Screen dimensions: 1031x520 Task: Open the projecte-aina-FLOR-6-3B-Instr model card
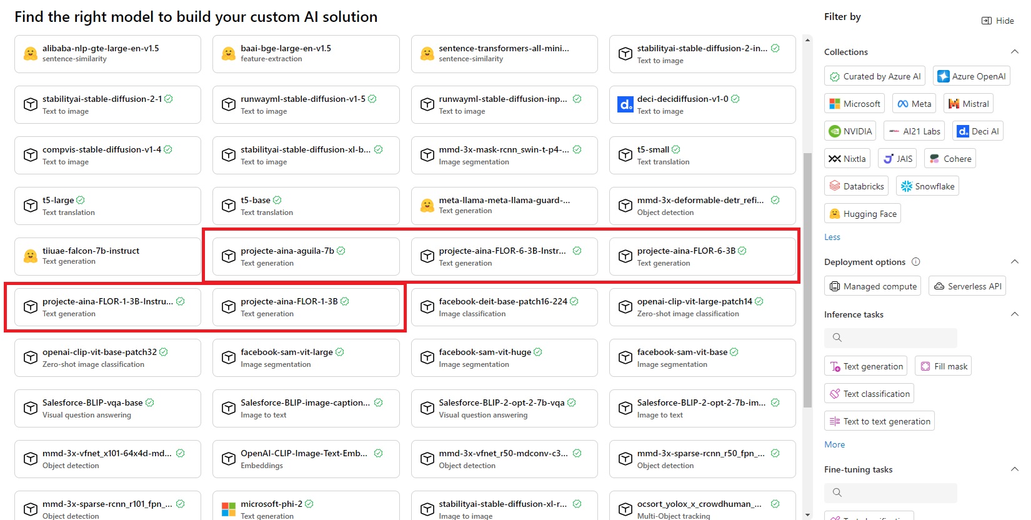(x=504, y=256)
